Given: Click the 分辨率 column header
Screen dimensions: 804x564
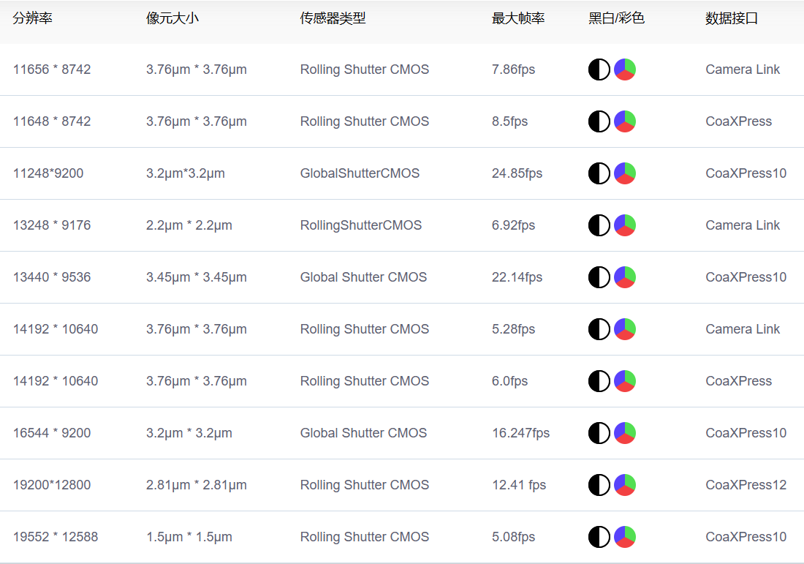Looking at the screenshot, I should tap(33, 18).
